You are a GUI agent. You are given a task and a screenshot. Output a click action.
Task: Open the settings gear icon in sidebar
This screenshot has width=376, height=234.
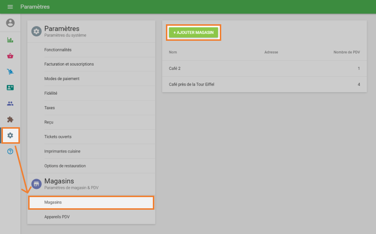(10, 135)
